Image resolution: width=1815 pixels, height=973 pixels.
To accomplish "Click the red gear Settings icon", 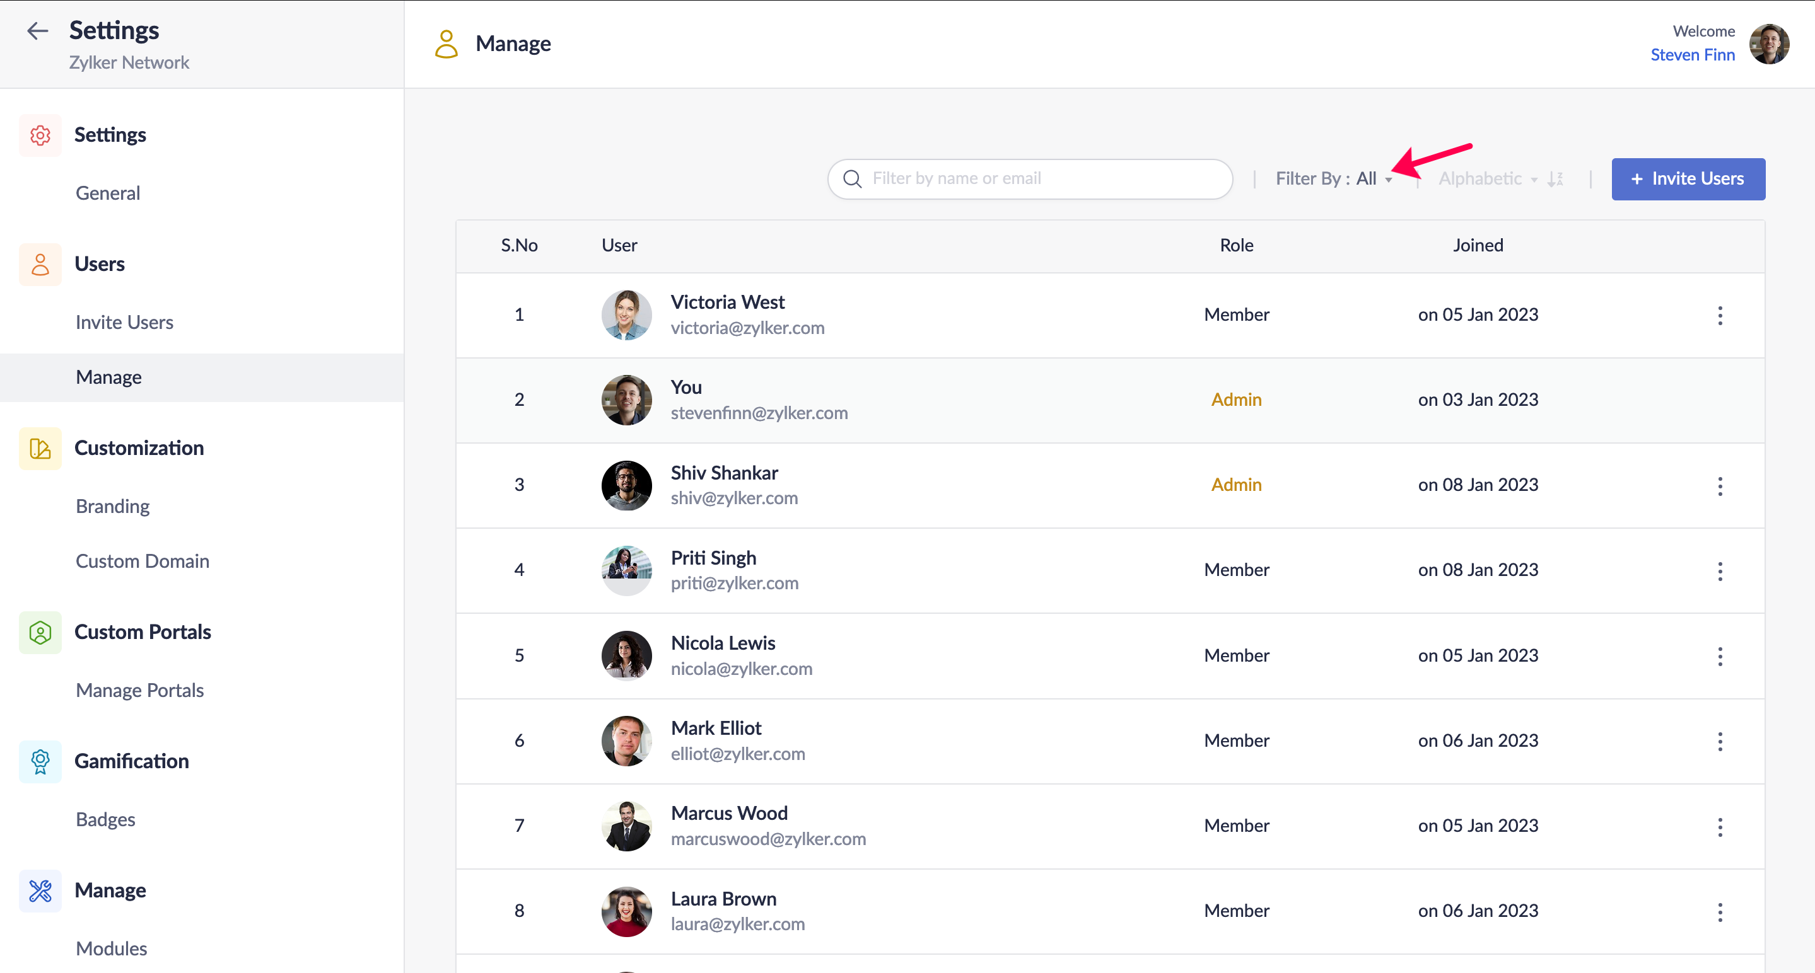I will pos(40,135).
